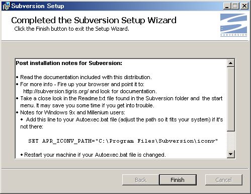
Task: Click the 'Subversion Setup' title bar text
Action: click(38, 6)
